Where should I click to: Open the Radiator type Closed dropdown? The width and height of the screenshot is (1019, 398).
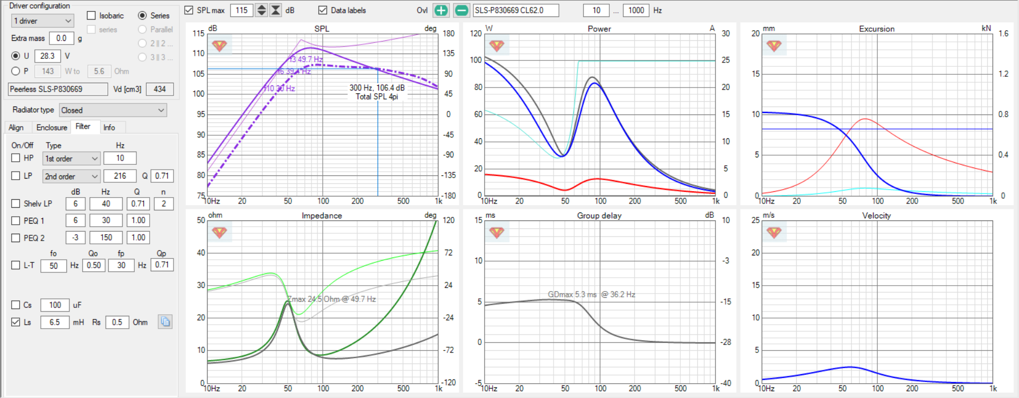[x=113, y=110]
